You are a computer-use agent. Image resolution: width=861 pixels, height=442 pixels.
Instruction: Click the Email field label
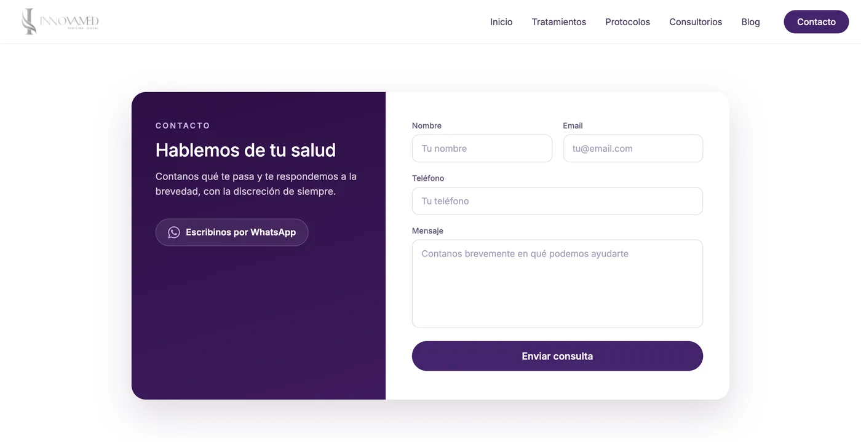[x=573, y=125]
